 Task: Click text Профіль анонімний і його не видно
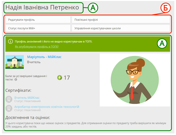(x=54, y=42)
